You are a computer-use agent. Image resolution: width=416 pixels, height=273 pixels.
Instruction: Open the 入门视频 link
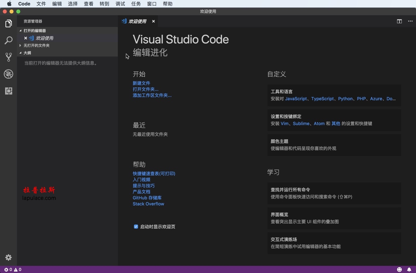click(x=141, y=180)
